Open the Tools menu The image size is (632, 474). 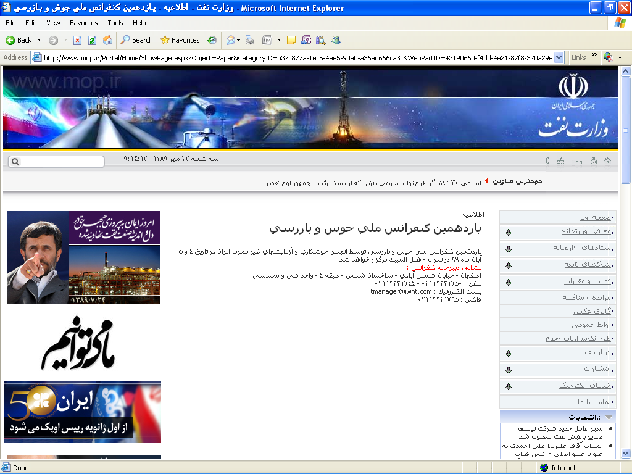point(115,23)
